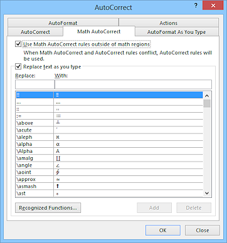This screenshot has height=243, width=227.
Task: Select the capitalized \Alpha entry
Action: 109,151
